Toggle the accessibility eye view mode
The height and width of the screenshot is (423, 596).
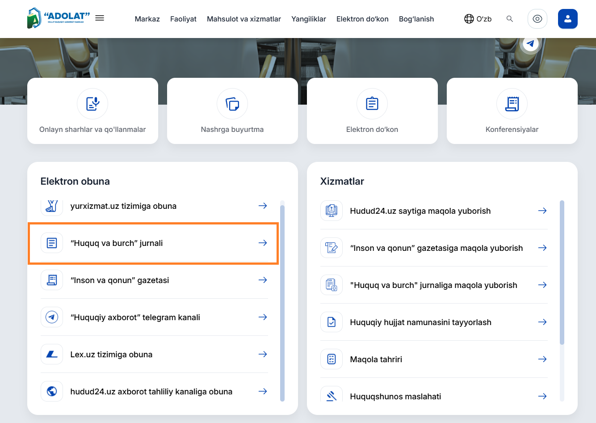[x=537, y=19]
